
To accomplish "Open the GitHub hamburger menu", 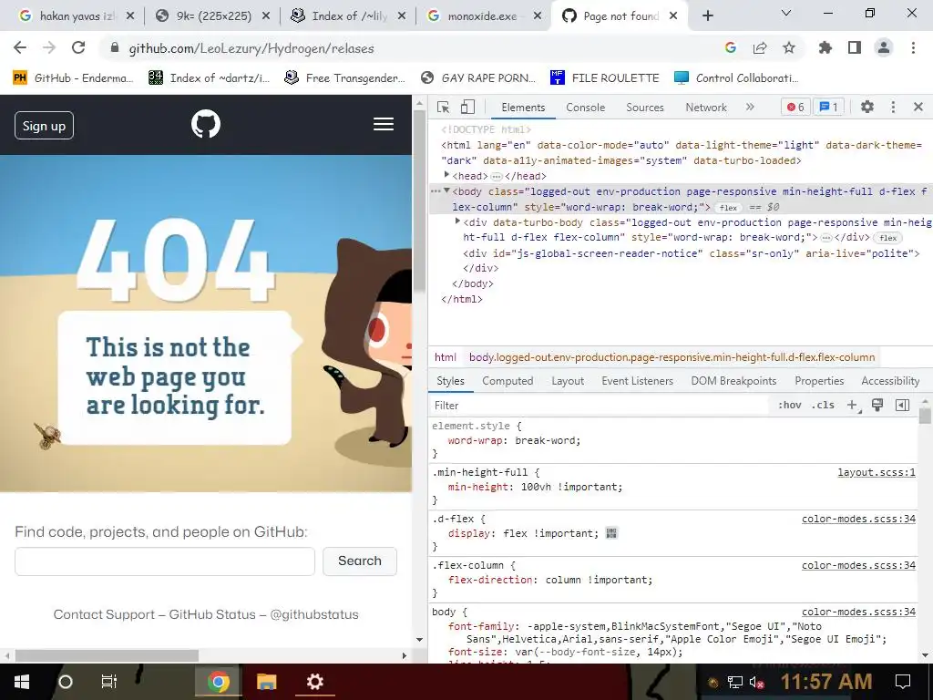I will click(x=384, y=124).
